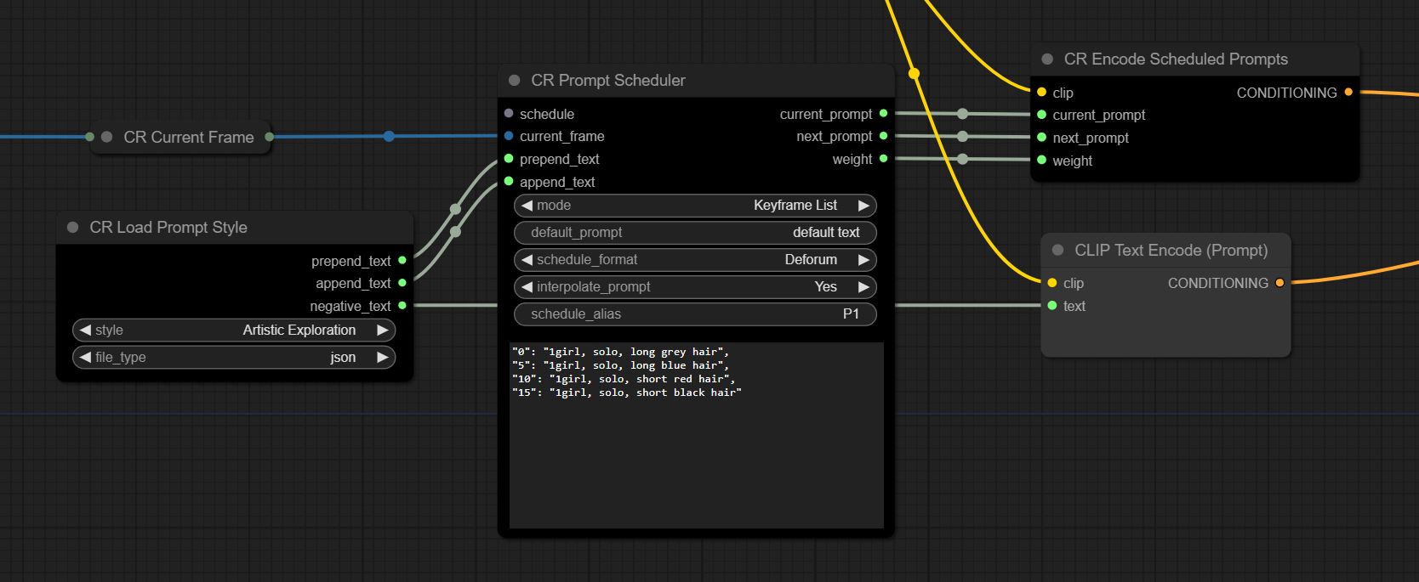
Task: Click the CR Current Frame collapse dot
Action: (x=106, y=137)
